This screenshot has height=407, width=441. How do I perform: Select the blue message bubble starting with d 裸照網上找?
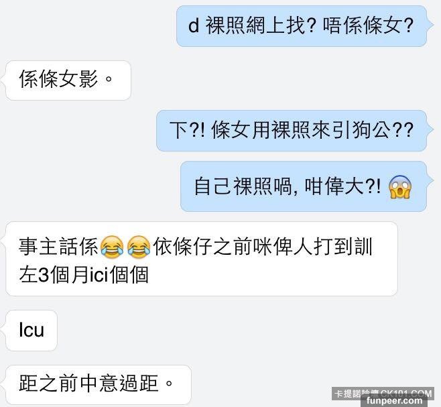(x=302, y=26)
